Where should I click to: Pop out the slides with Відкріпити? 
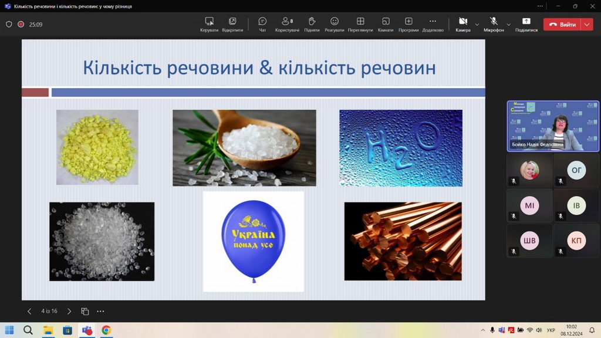[232, 24]
